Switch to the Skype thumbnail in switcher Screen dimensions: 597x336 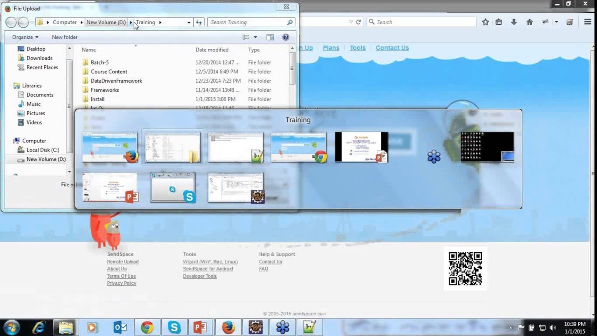click(173, 188)
